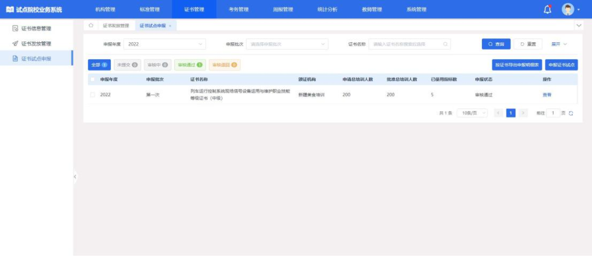
Task: Open the 教师管理 menu
Action: [x=372, y=9]
